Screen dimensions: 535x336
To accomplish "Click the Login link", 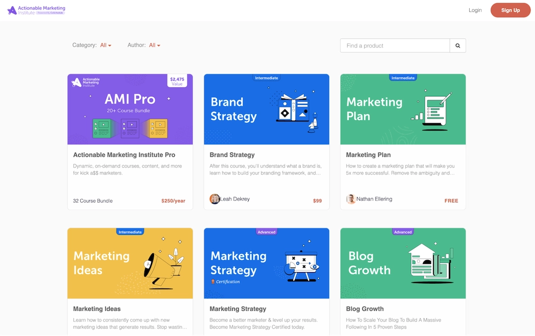I will coord(475,10).
